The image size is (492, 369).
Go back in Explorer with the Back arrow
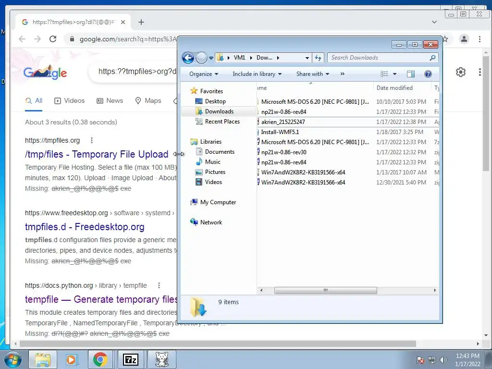(x=188, y=58)
